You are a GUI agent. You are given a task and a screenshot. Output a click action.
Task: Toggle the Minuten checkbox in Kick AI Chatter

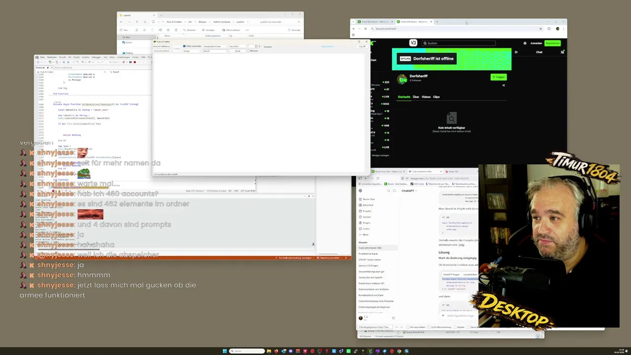pos(248,51)
